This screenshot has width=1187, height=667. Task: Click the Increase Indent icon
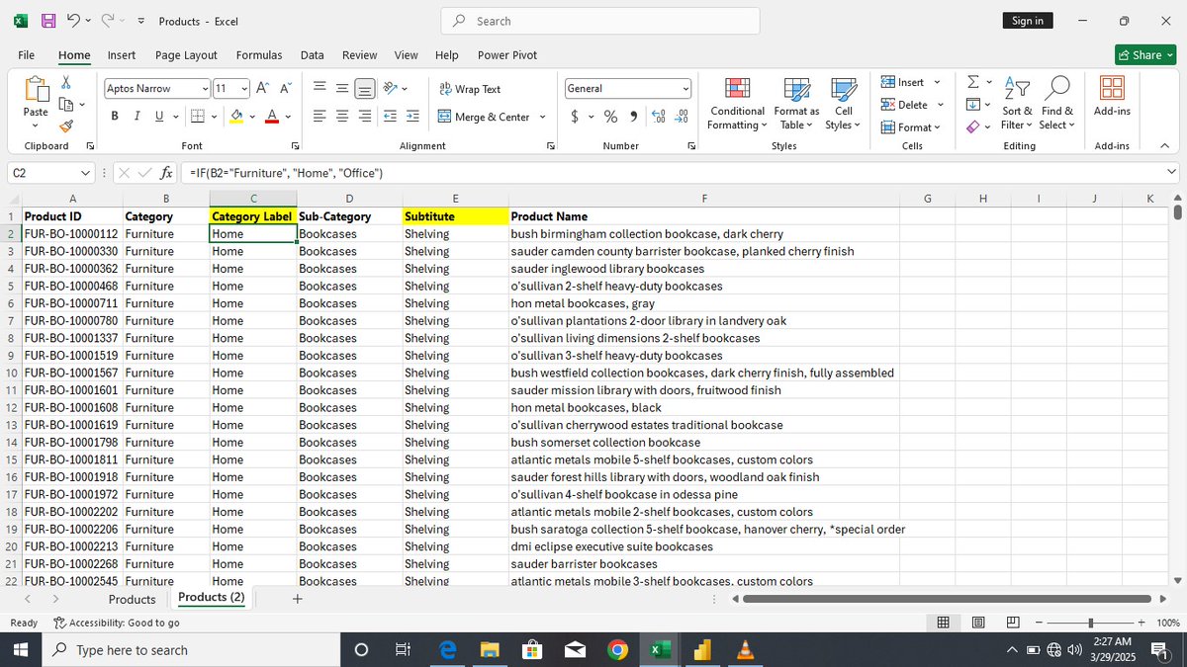click(x=412, y=117)
